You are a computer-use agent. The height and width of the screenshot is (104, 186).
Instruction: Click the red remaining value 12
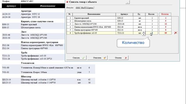[x=166, y=24]
